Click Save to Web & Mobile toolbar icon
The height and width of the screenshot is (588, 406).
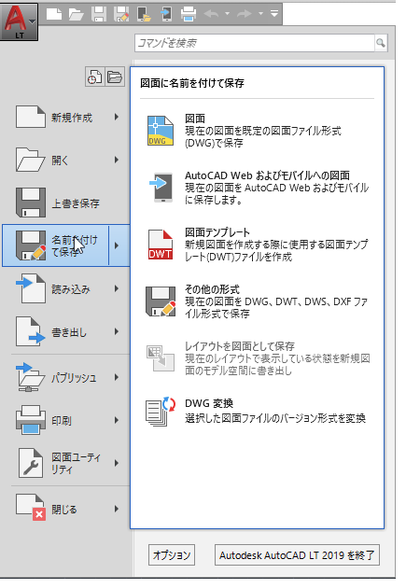166,14
